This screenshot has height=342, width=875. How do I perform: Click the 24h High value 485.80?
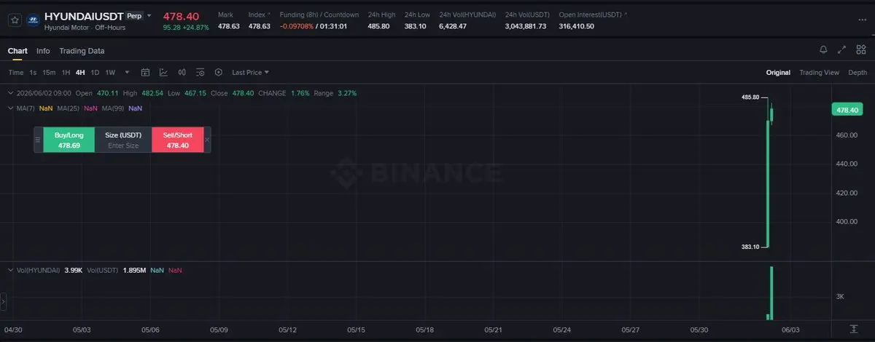378,26
